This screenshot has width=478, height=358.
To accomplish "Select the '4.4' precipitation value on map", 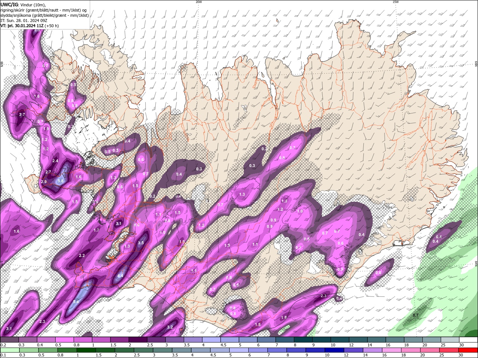I will [x=120, y=276].
